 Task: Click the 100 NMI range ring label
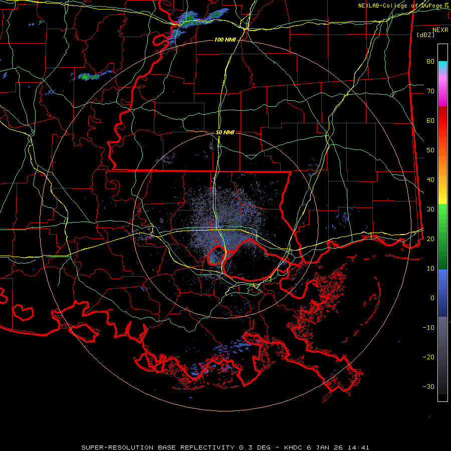tap(225, 40)
